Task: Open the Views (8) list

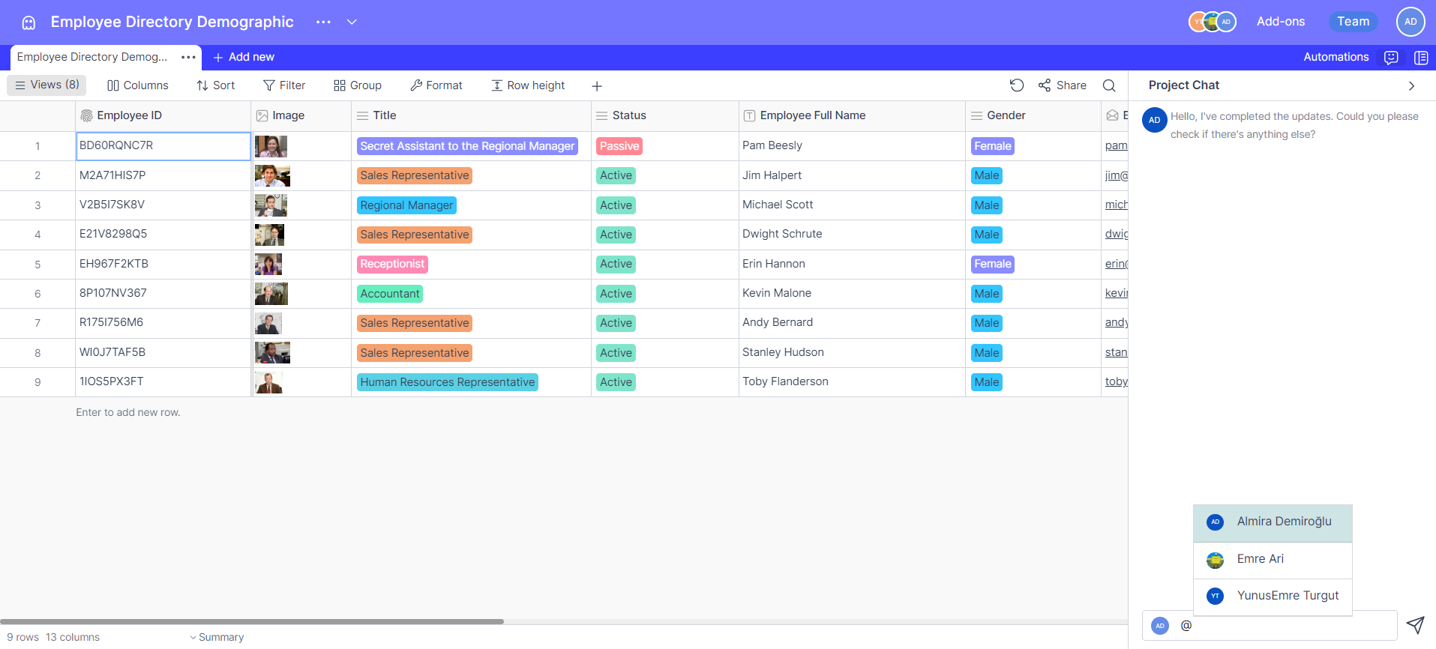Action: pyautogui.click(x=47, y=85)
